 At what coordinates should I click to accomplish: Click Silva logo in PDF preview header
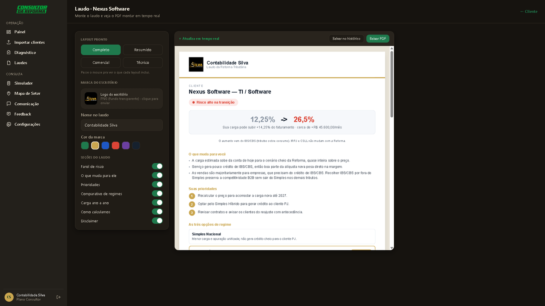pyautogui.click(x=196, y=65)
